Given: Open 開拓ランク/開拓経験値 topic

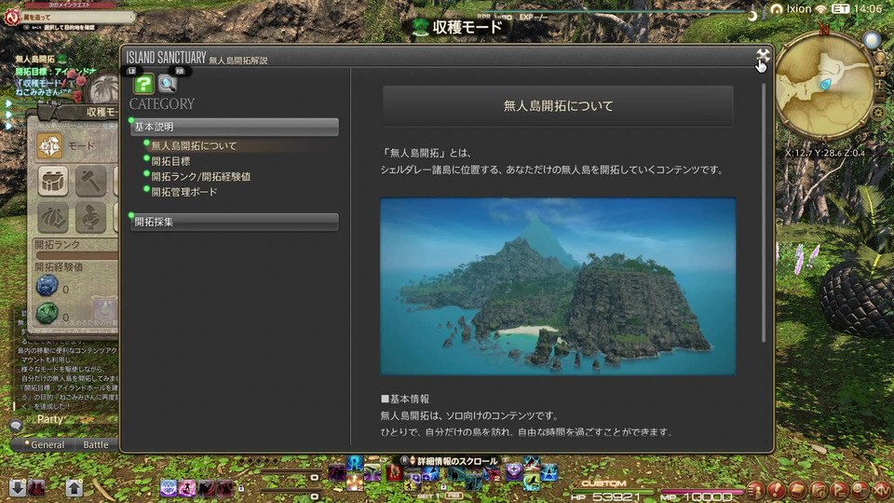Looking at the screenshot, I should coord(201,177).
